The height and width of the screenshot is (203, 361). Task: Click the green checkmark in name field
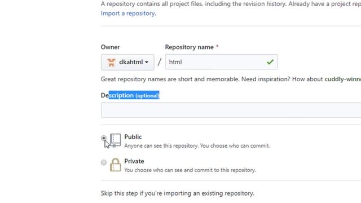pos(270,62)
